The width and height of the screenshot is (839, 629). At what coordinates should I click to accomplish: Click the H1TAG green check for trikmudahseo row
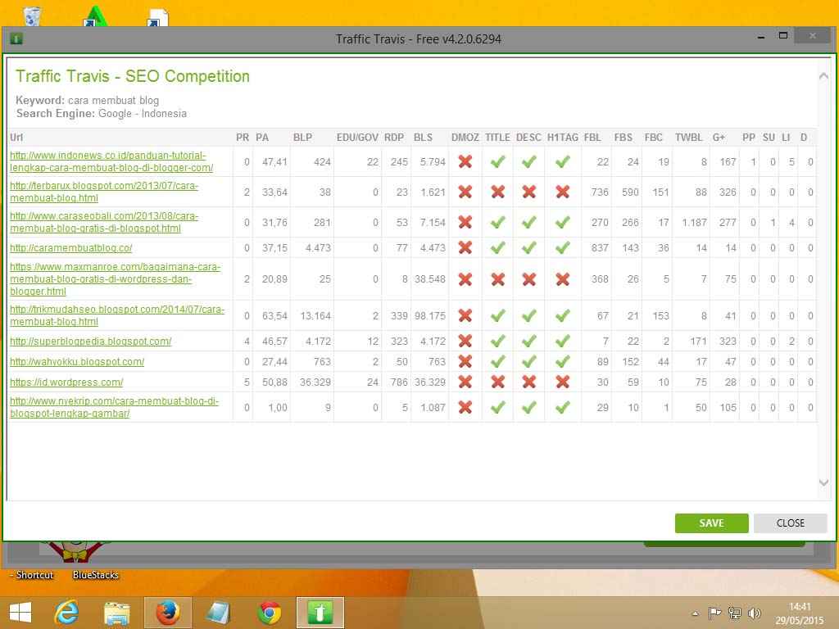click(562, 315)
